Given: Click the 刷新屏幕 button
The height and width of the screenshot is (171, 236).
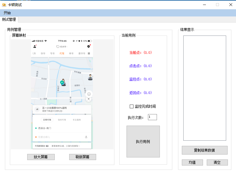Looking at the screenshot, I should pos(83,157).
